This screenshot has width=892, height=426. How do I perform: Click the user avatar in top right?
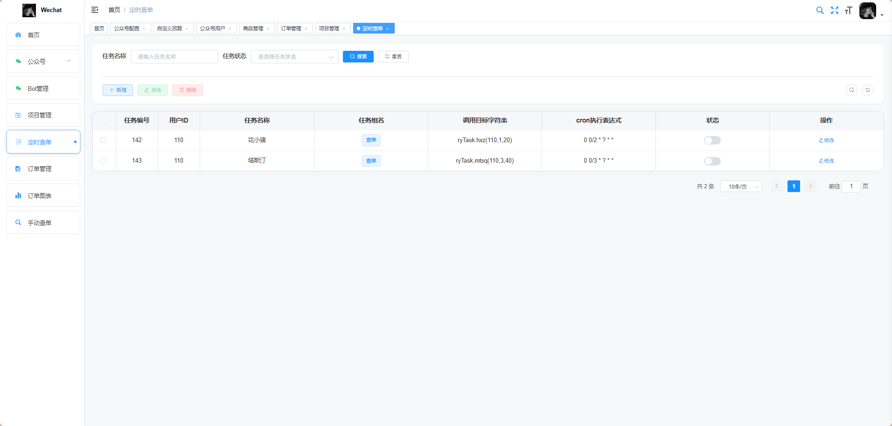[x=867, y=10]
